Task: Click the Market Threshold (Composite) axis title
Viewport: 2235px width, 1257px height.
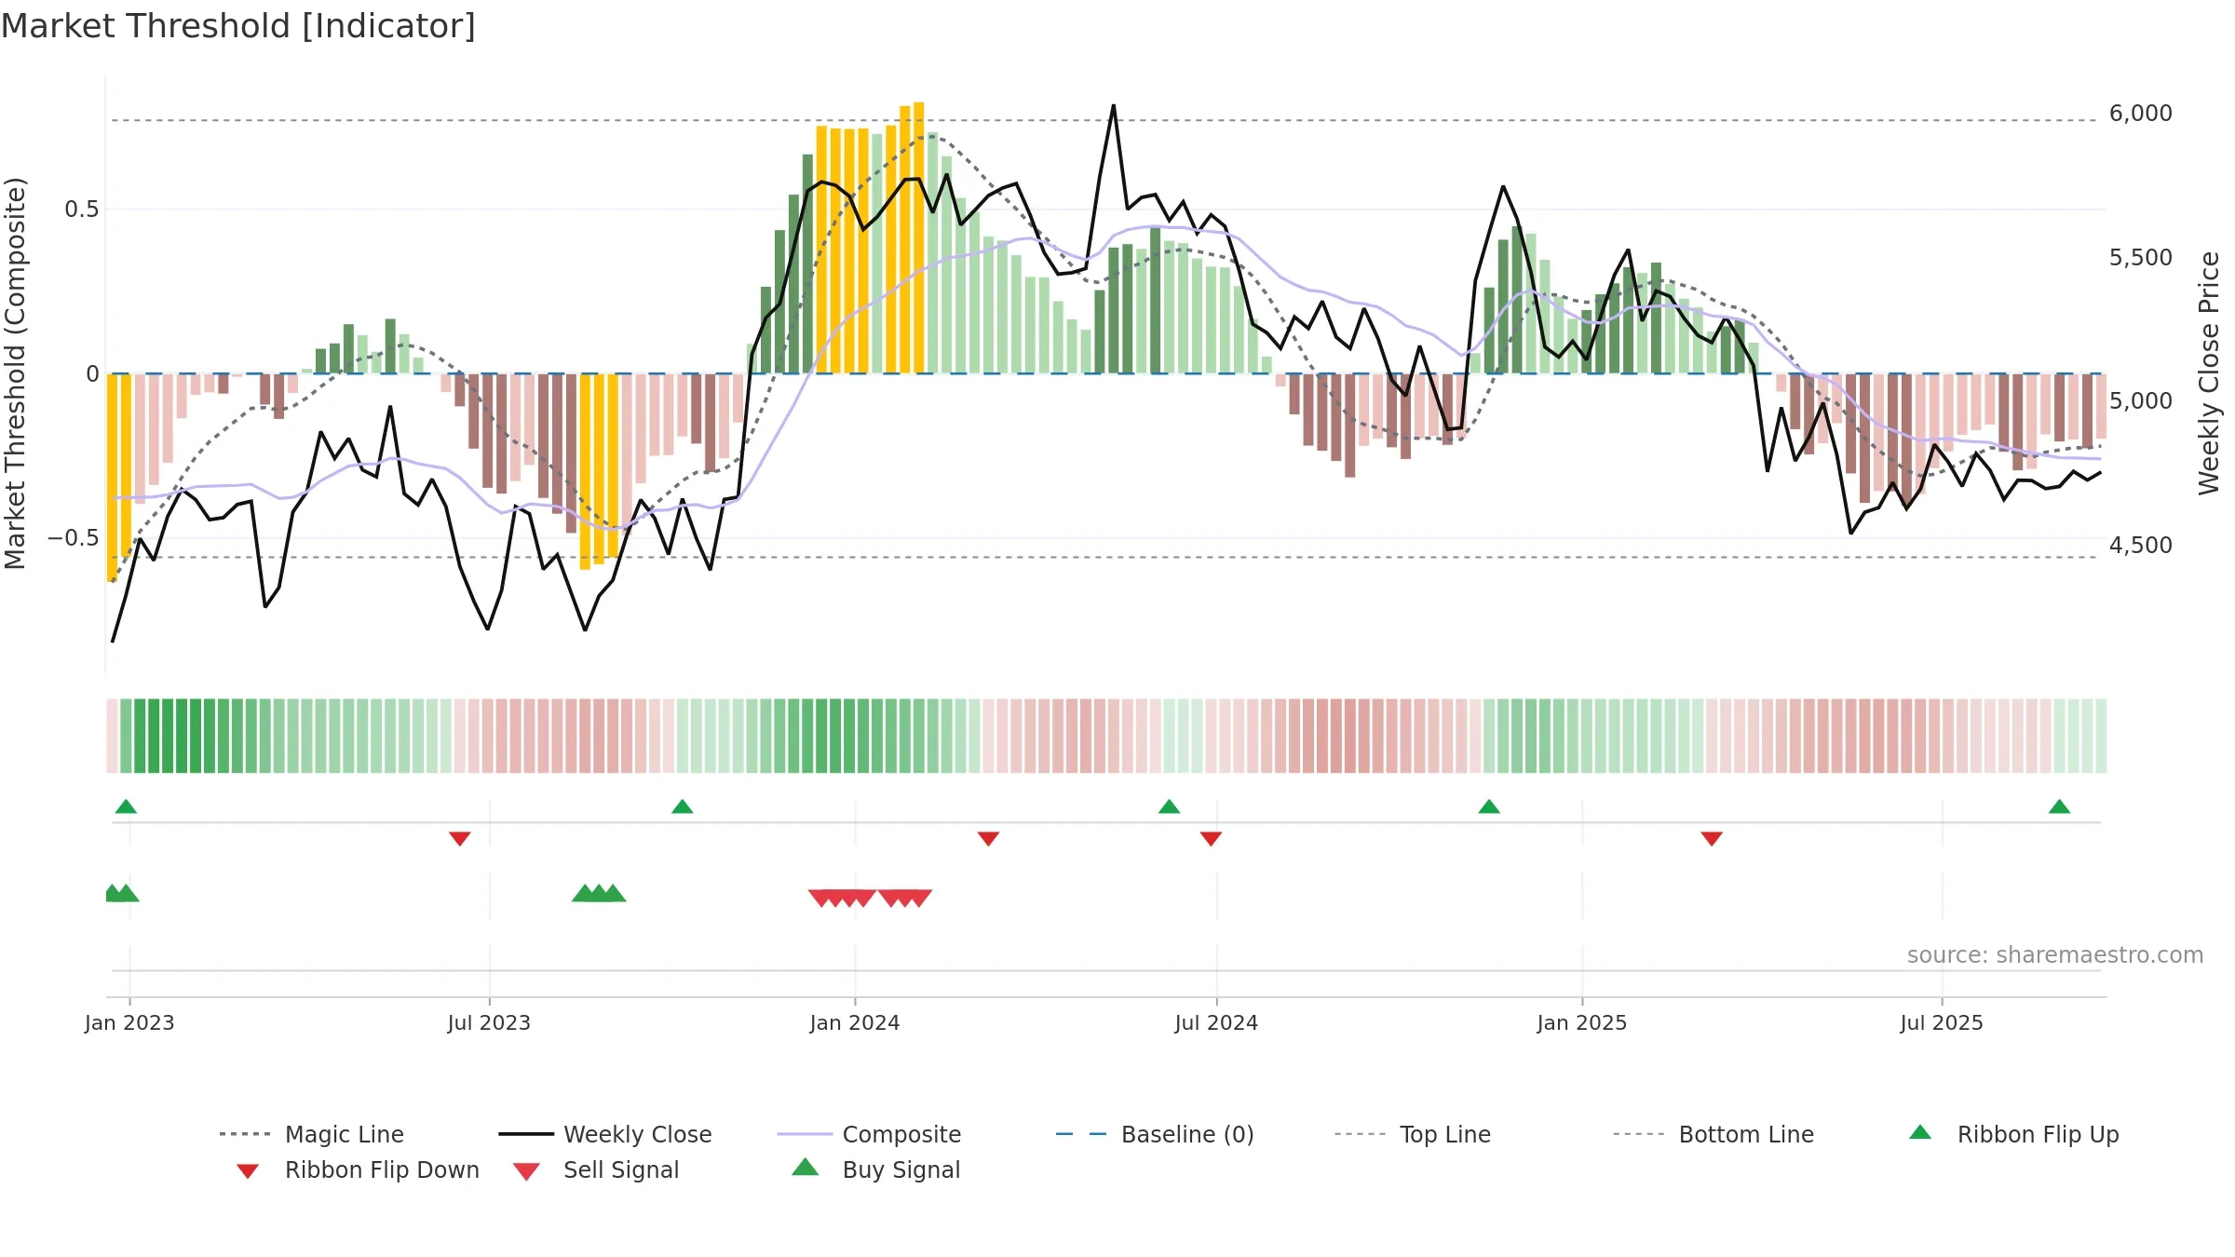Action: 15,372
